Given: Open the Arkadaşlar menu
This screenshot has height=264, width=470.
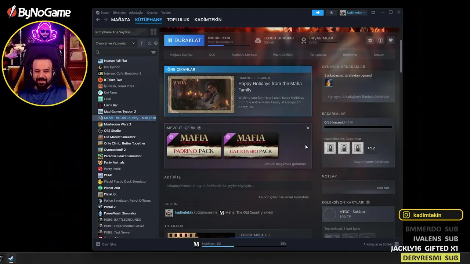Looking at the screenshot, I should point(136,12).
